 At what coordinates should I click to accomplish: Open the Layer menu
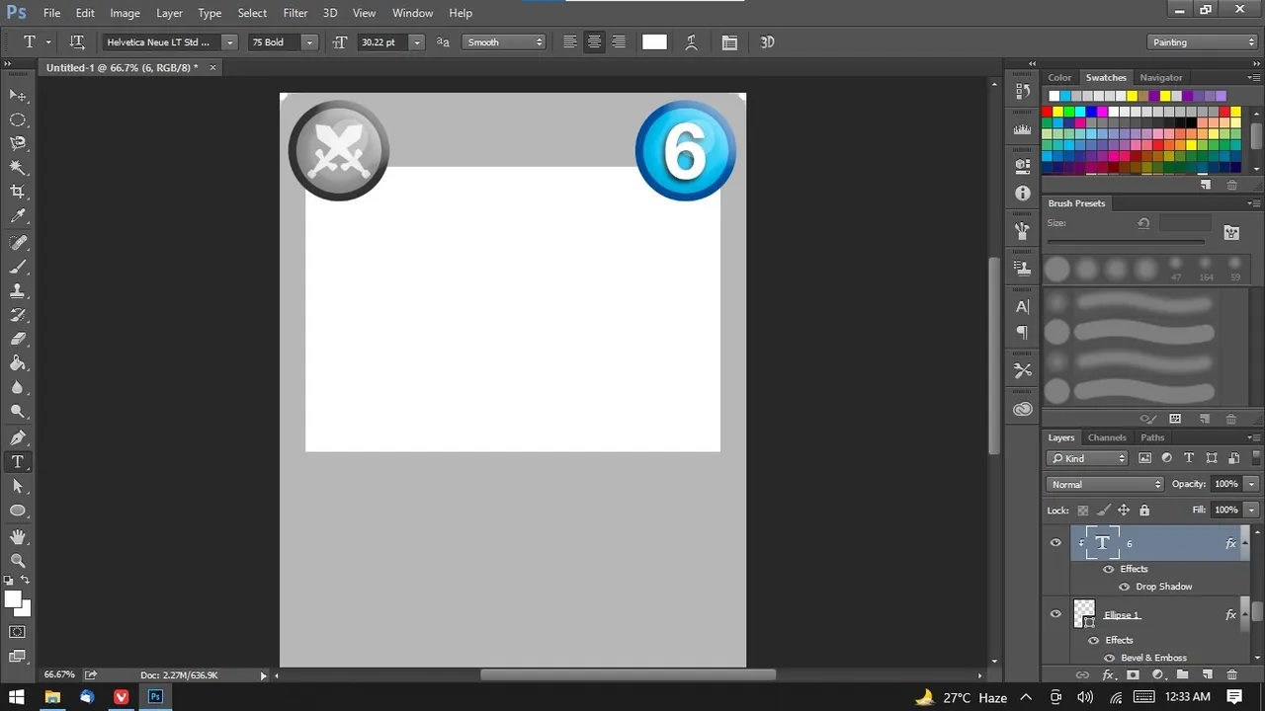[x=169, y=13]
